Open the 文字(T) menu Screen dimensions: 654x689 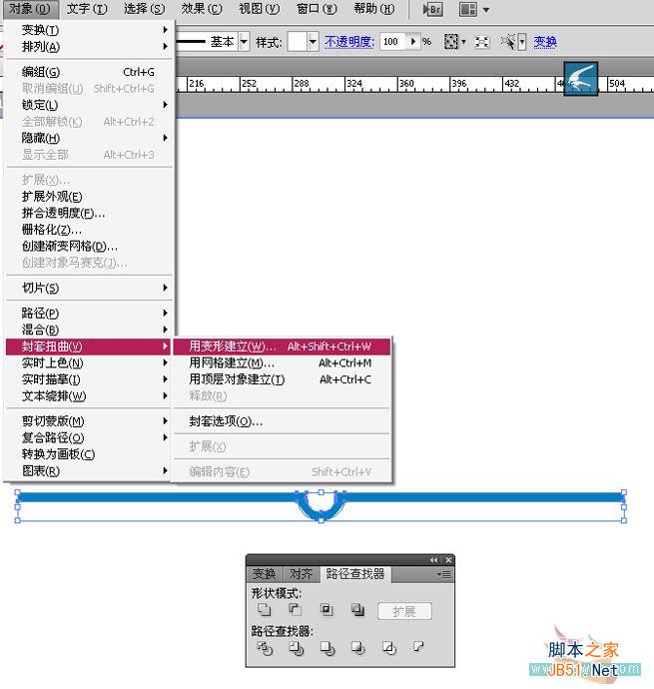[x=87, y=9]
